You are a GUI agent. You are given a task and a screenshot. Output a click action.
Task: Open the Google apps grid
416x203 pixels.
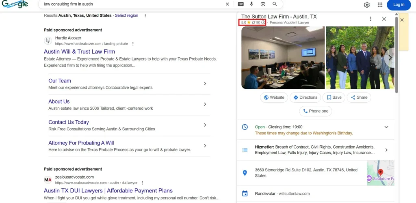coord(380,5)
